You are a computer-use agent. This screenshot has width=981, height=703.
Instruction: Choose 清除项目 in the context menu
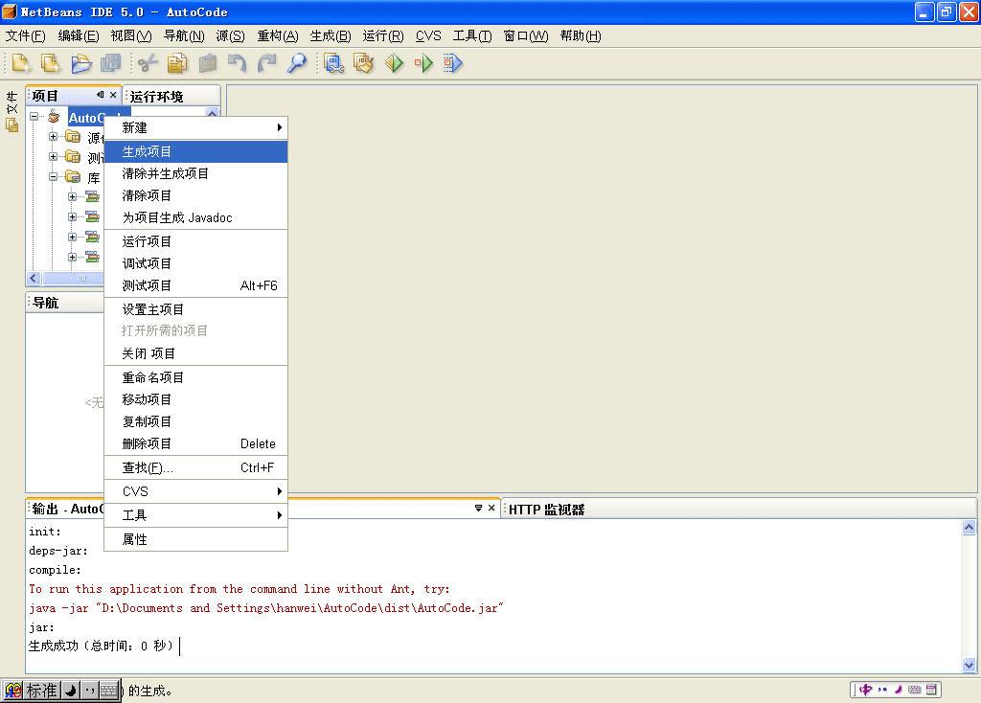tap(195, 195)
